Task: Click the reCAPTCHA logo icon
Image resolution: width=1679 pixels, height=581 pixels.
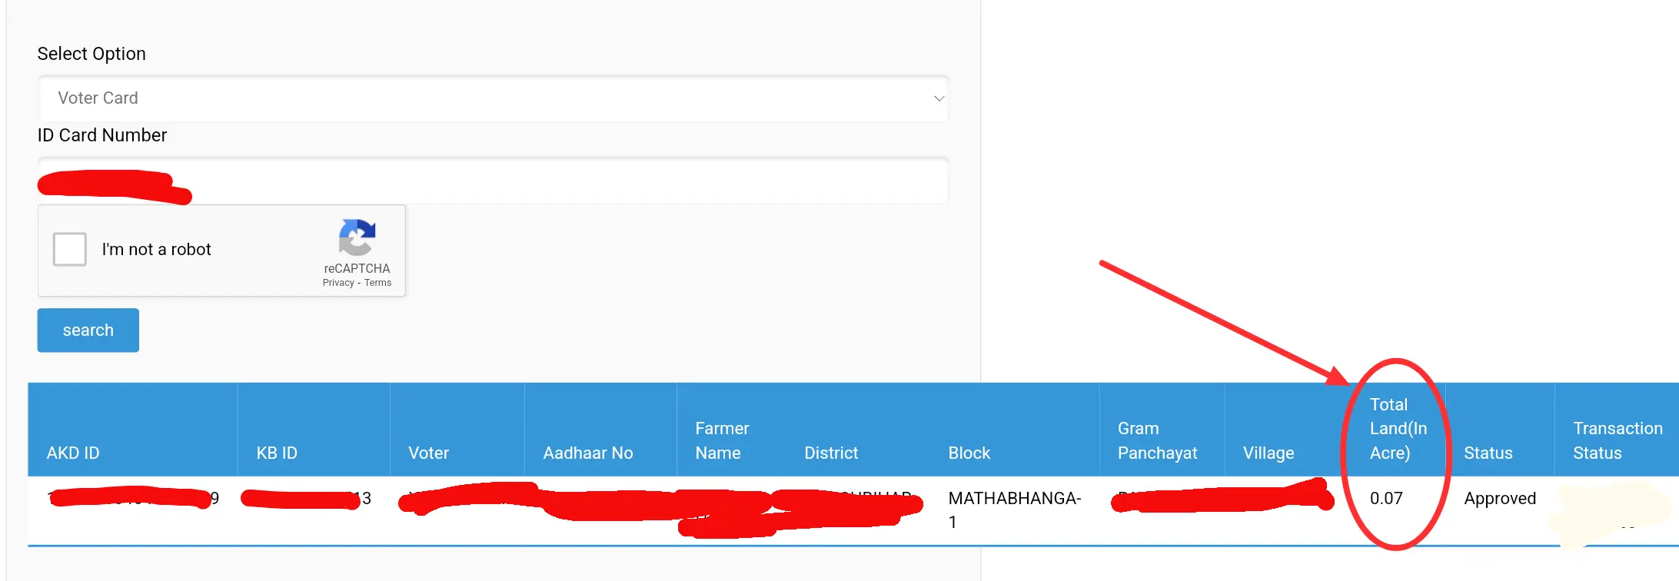Action: [357, 237]
